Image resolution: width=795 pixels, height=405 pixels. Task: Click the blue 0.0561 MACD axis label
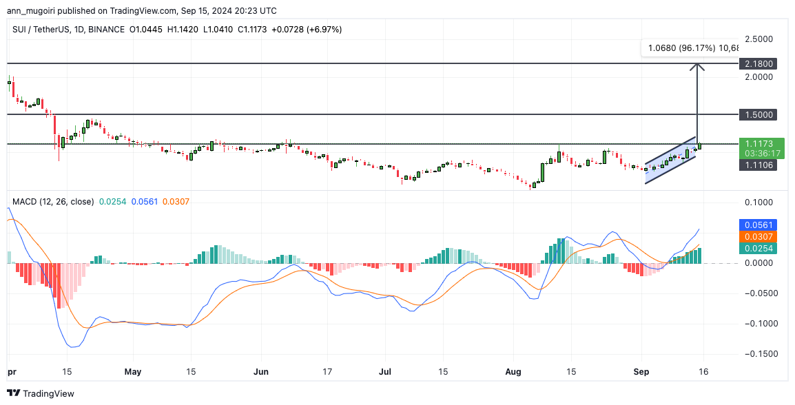click(758, 225)
